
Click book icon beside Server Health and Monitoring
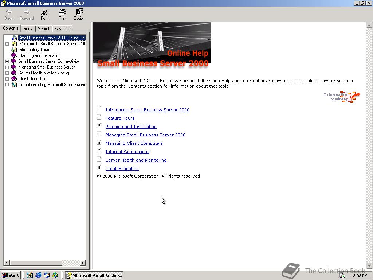(x=14, y=73)
